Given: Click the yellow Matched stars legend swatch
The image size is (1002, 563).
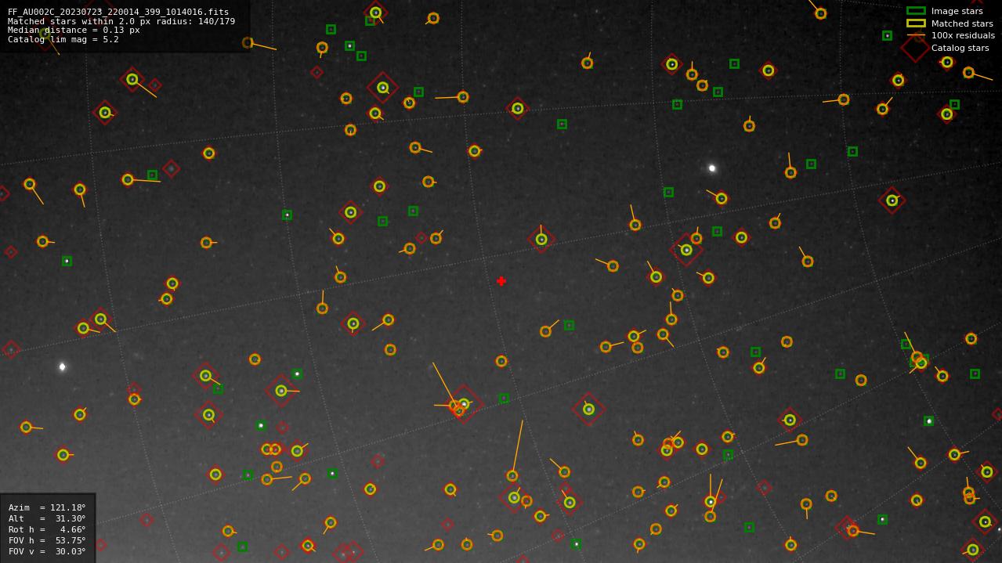Looking at the screenshot, I should pos(916,23).
